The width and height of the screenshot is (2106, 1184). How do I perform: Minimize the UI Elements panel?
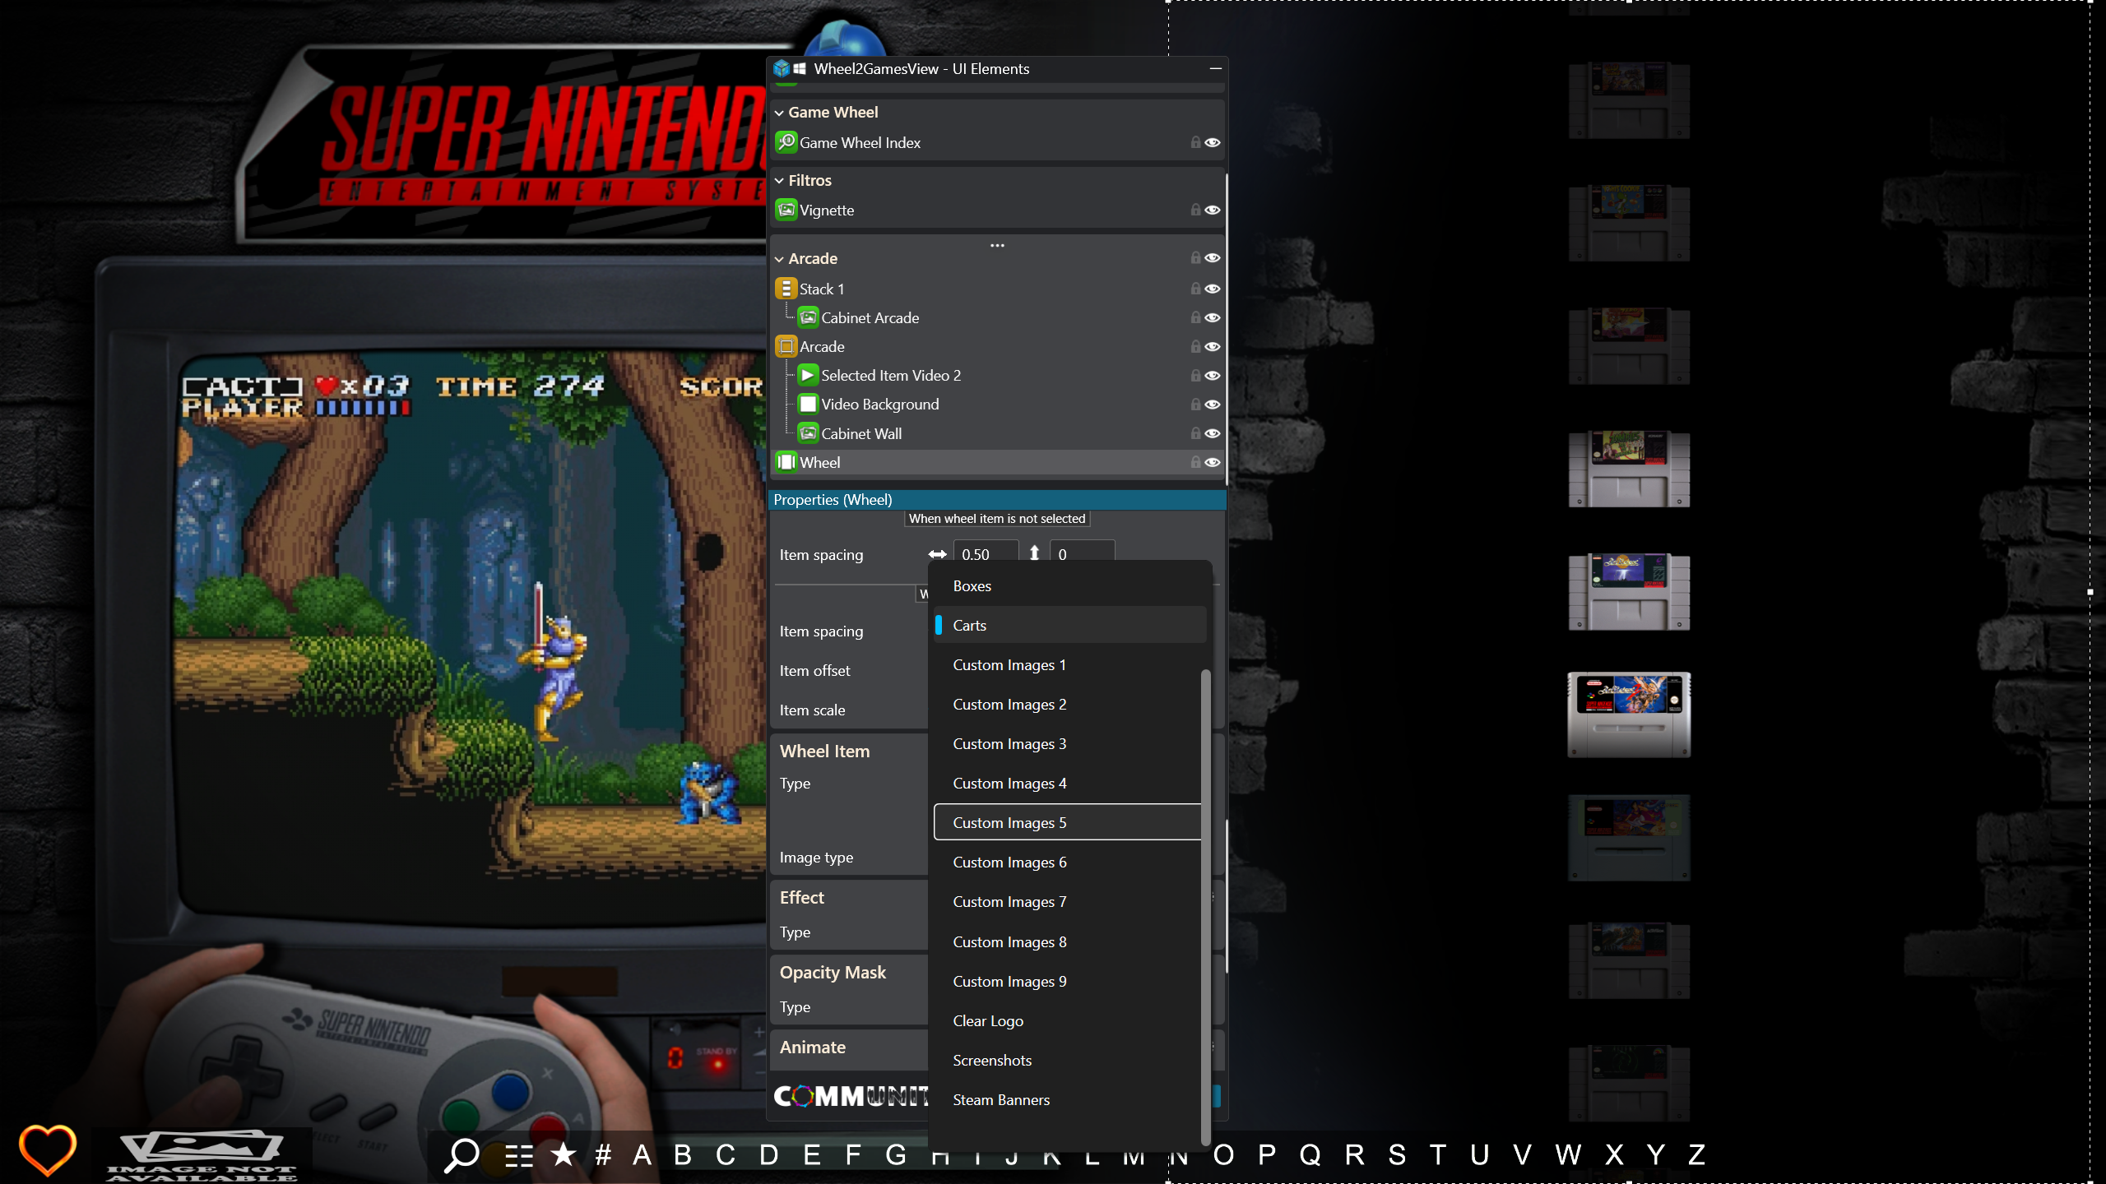coord(1215,68)
